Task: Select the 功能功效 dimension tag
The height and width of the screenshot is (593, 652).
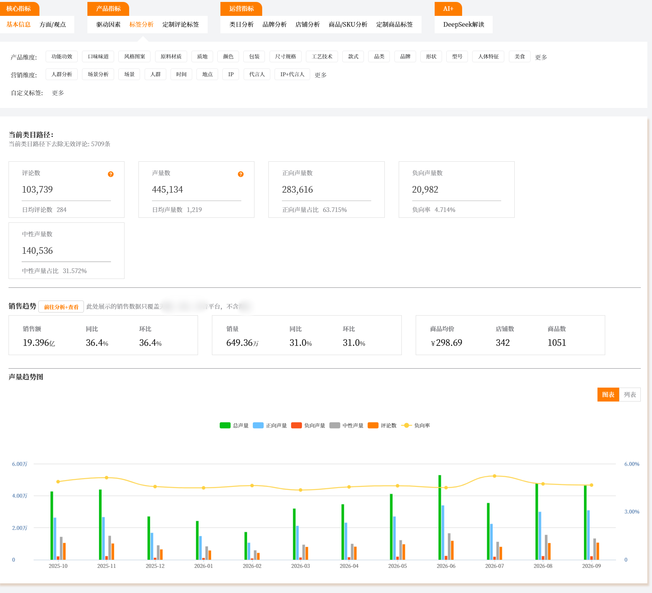Action: pyautogui.click(x=62, y=56)
